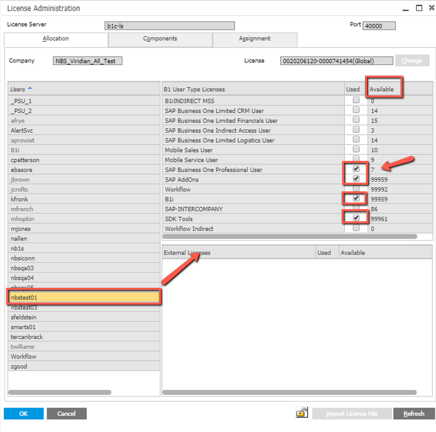Select user kfronk
The image size is (436, 432).
(x=84, y=199)
